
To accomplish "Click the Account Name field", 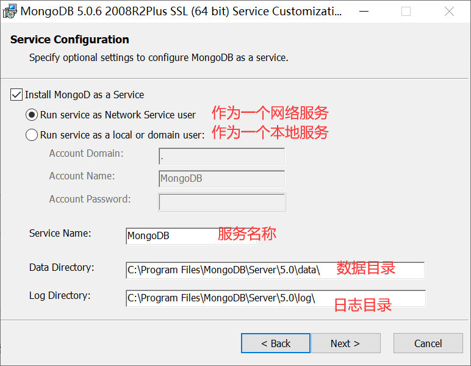I will [221, 179].
